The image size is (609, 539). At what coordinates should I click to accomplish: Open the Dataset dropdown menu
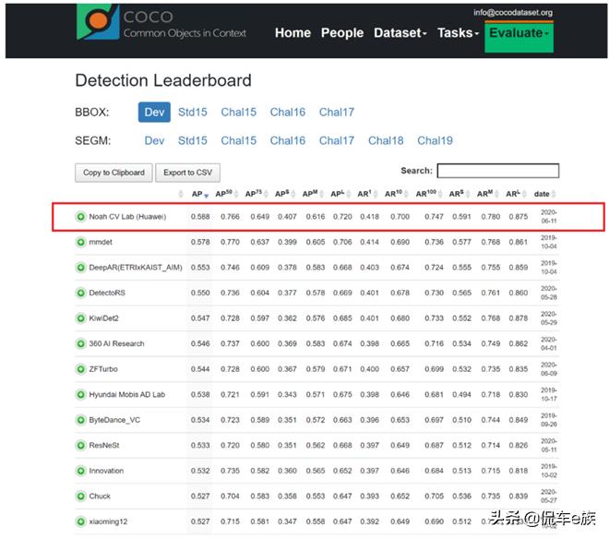point(400,33)
